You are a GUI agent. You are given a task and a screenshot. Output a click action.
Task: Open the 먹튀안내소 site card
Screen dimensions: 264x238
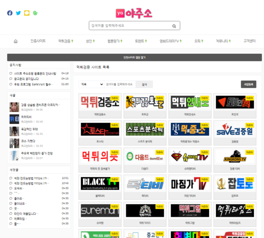point(190,106)
